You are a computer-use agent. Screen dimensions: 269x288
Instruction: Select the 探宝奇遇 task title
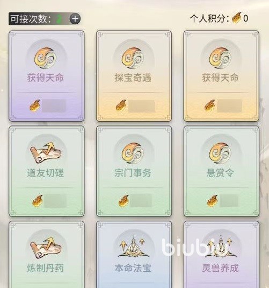click(133, 78)
